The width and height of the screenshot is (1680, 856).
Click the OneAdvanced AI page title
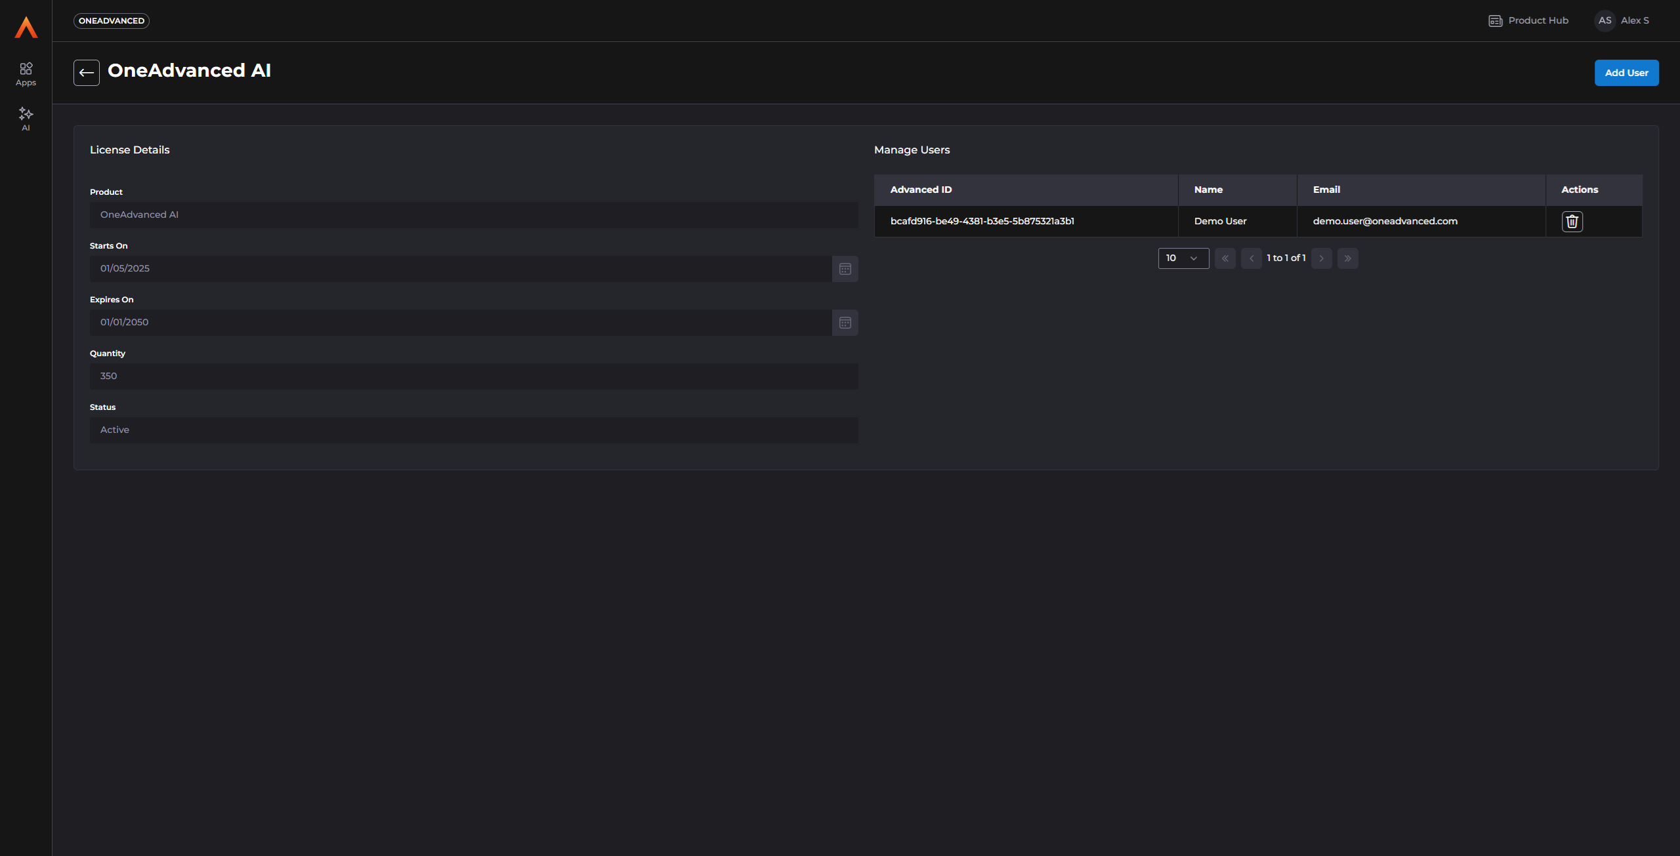189,71
